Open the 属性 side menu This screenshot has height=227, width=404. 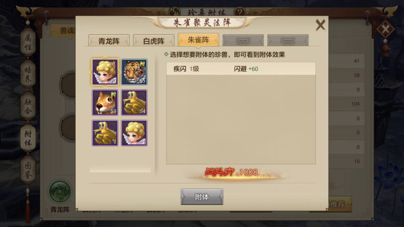coord(28,42)
